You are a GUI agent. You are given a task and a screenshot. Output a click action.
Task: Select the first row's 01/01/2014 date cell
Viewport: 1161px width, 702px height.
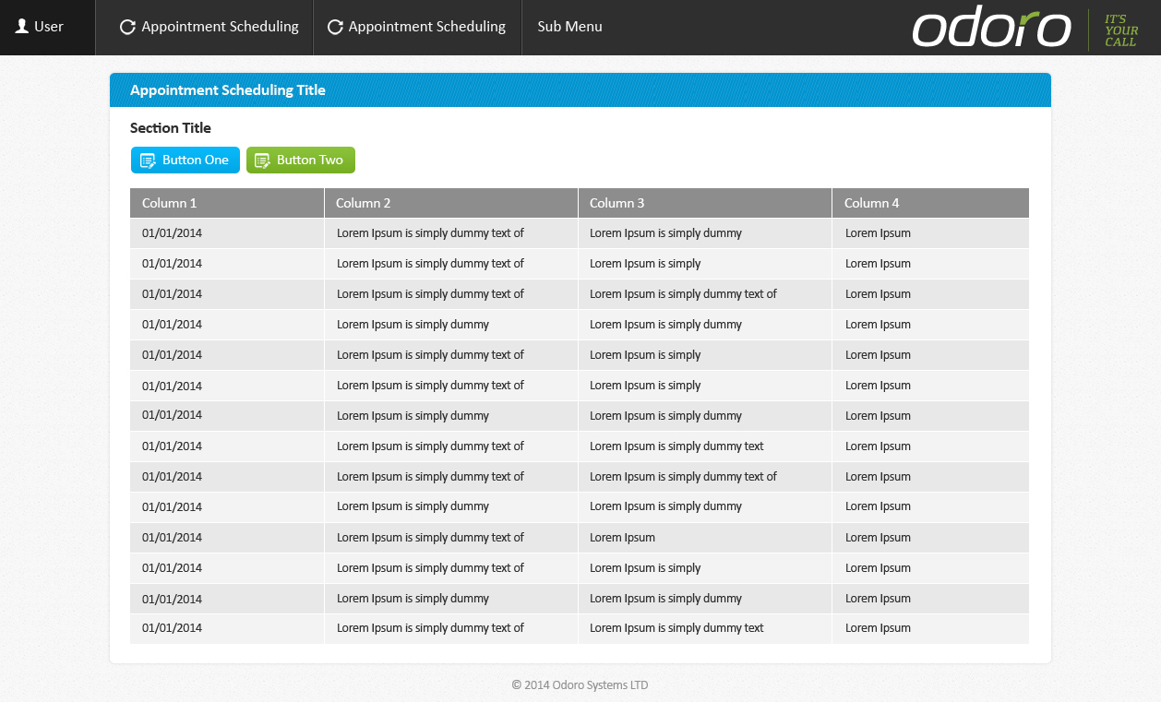pyautogui.click(x=172, y=233)
